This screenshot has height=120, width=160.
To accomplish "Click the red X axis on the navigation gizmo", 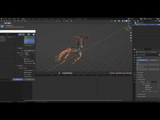I will (x=130, y=29).
